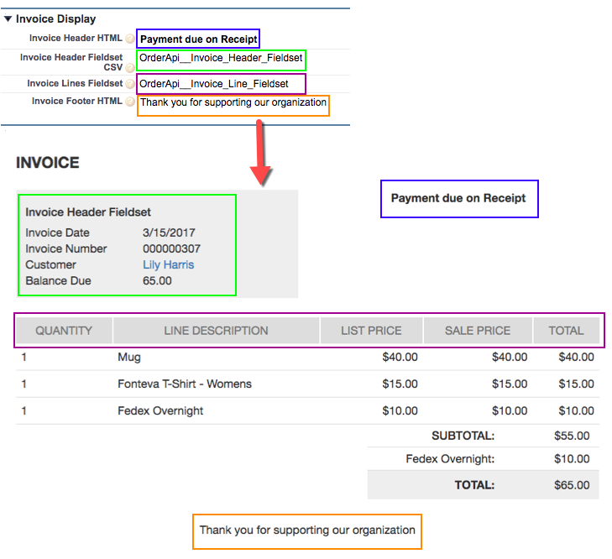Click the QUANTITY column header
The image size is (612, 559).
tap(64, 331)
